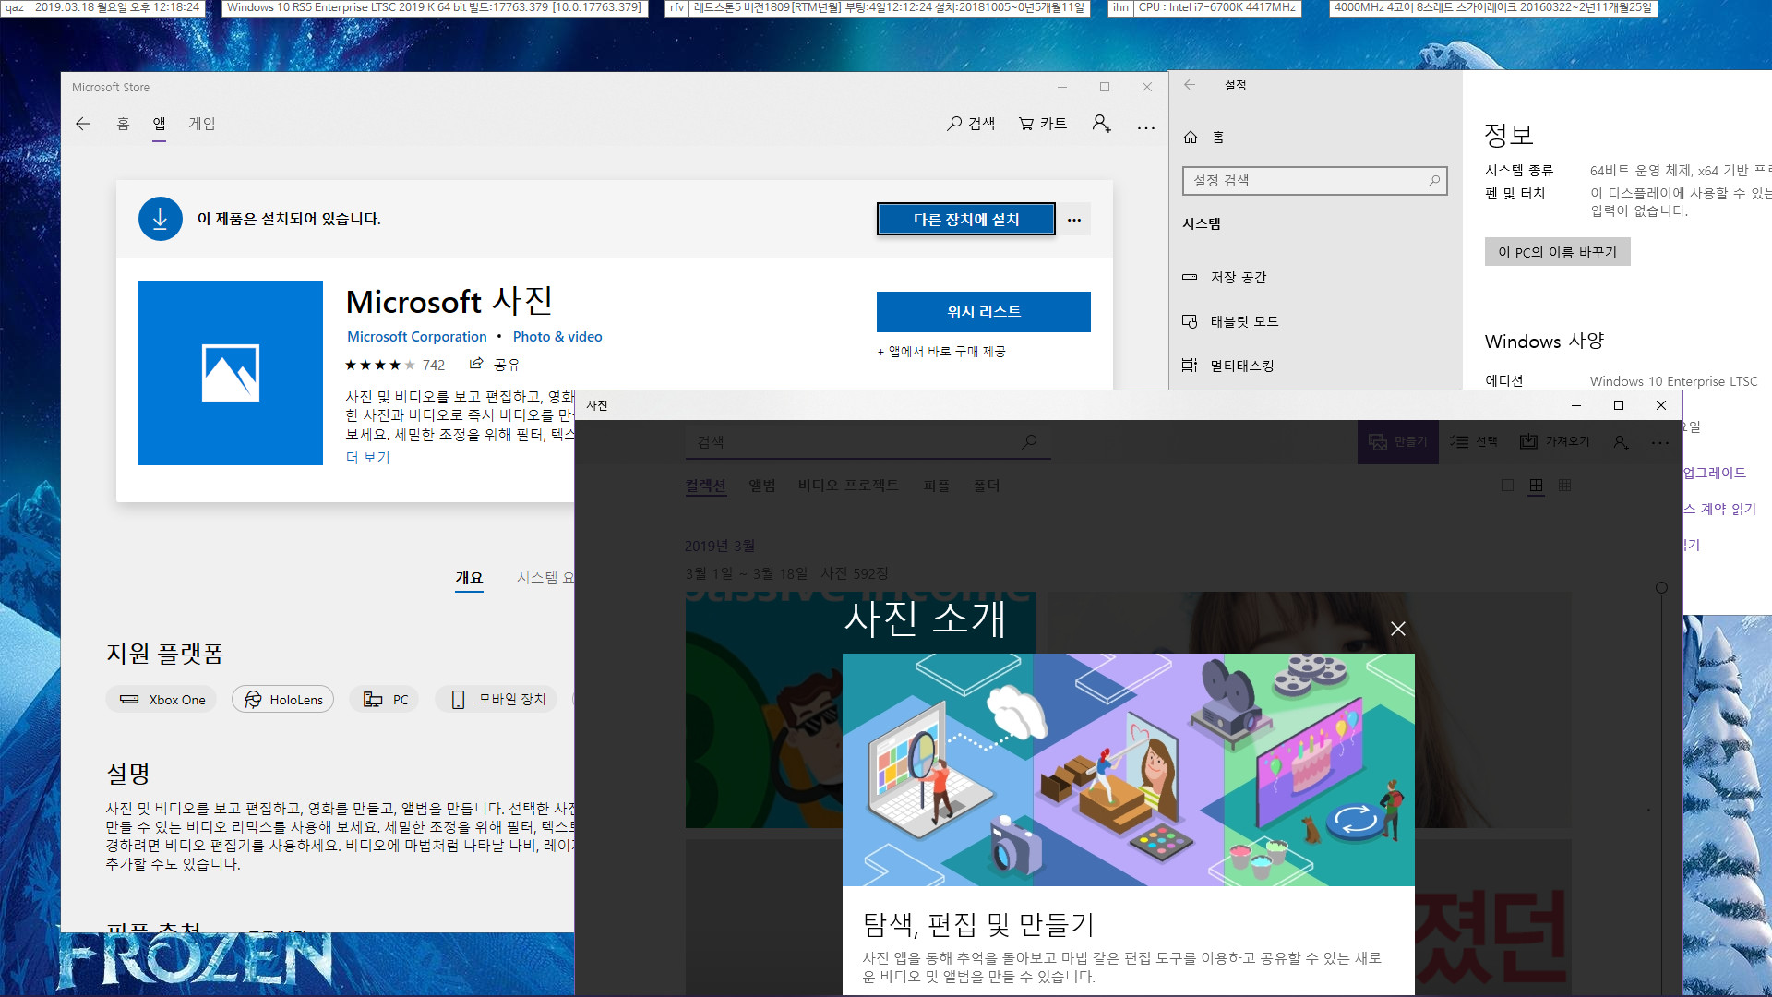This screenshot has width=1772, height=997.
Task: Expand description with 더 보기
Action: pyautogui.click(x=368, y=458)
